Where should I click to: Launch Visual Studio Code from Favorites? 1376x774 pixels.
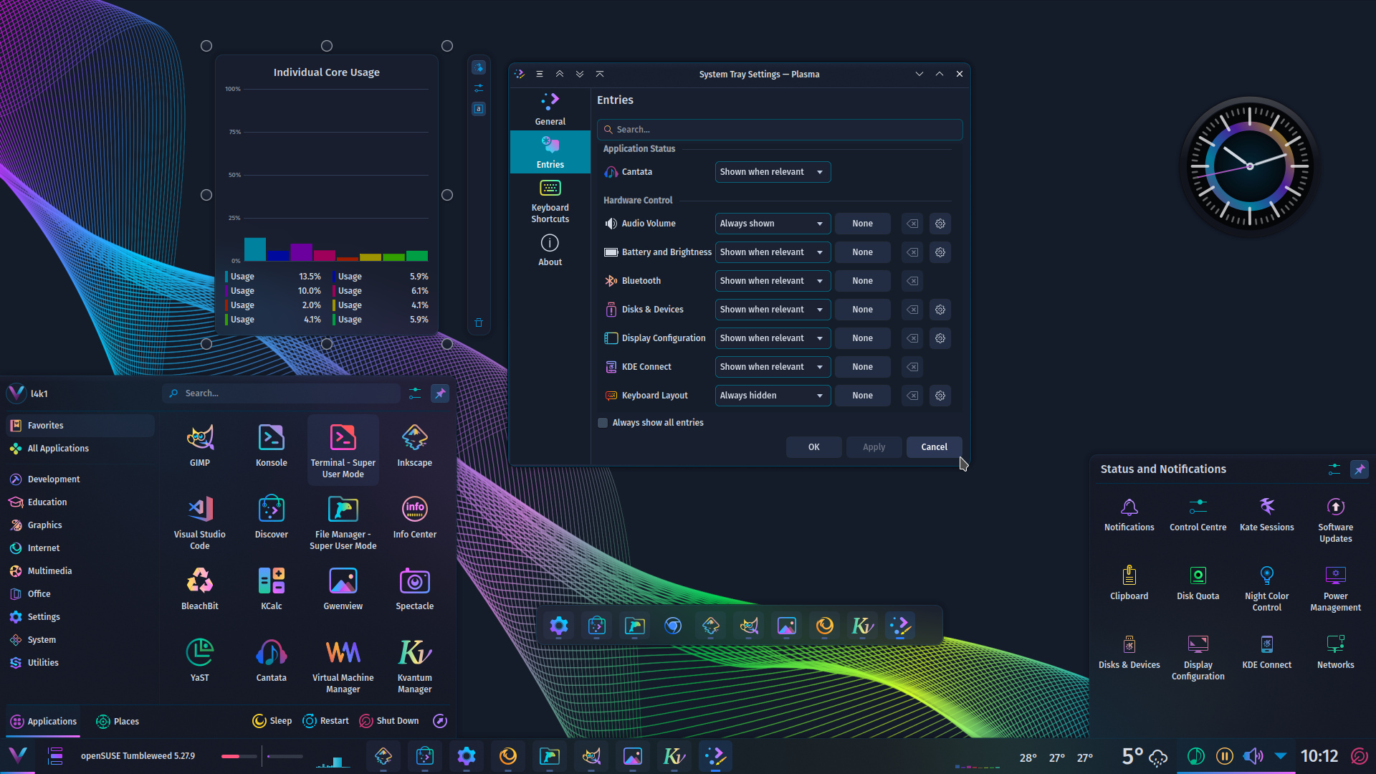pos(200,522)
